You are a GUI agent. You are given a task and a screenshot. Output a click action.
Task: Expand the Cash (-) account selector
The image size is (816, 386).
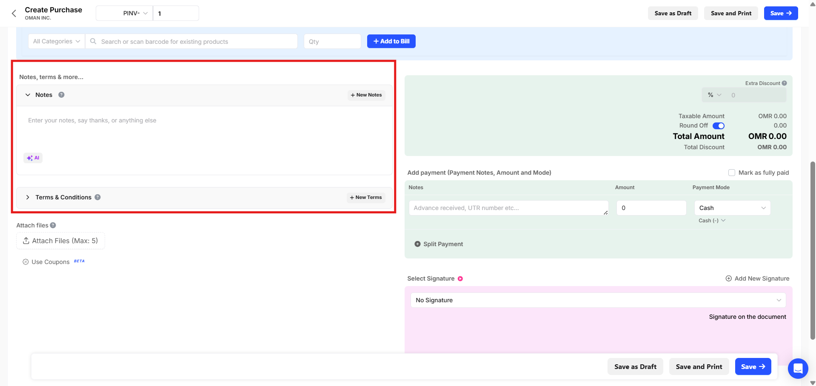712,221
